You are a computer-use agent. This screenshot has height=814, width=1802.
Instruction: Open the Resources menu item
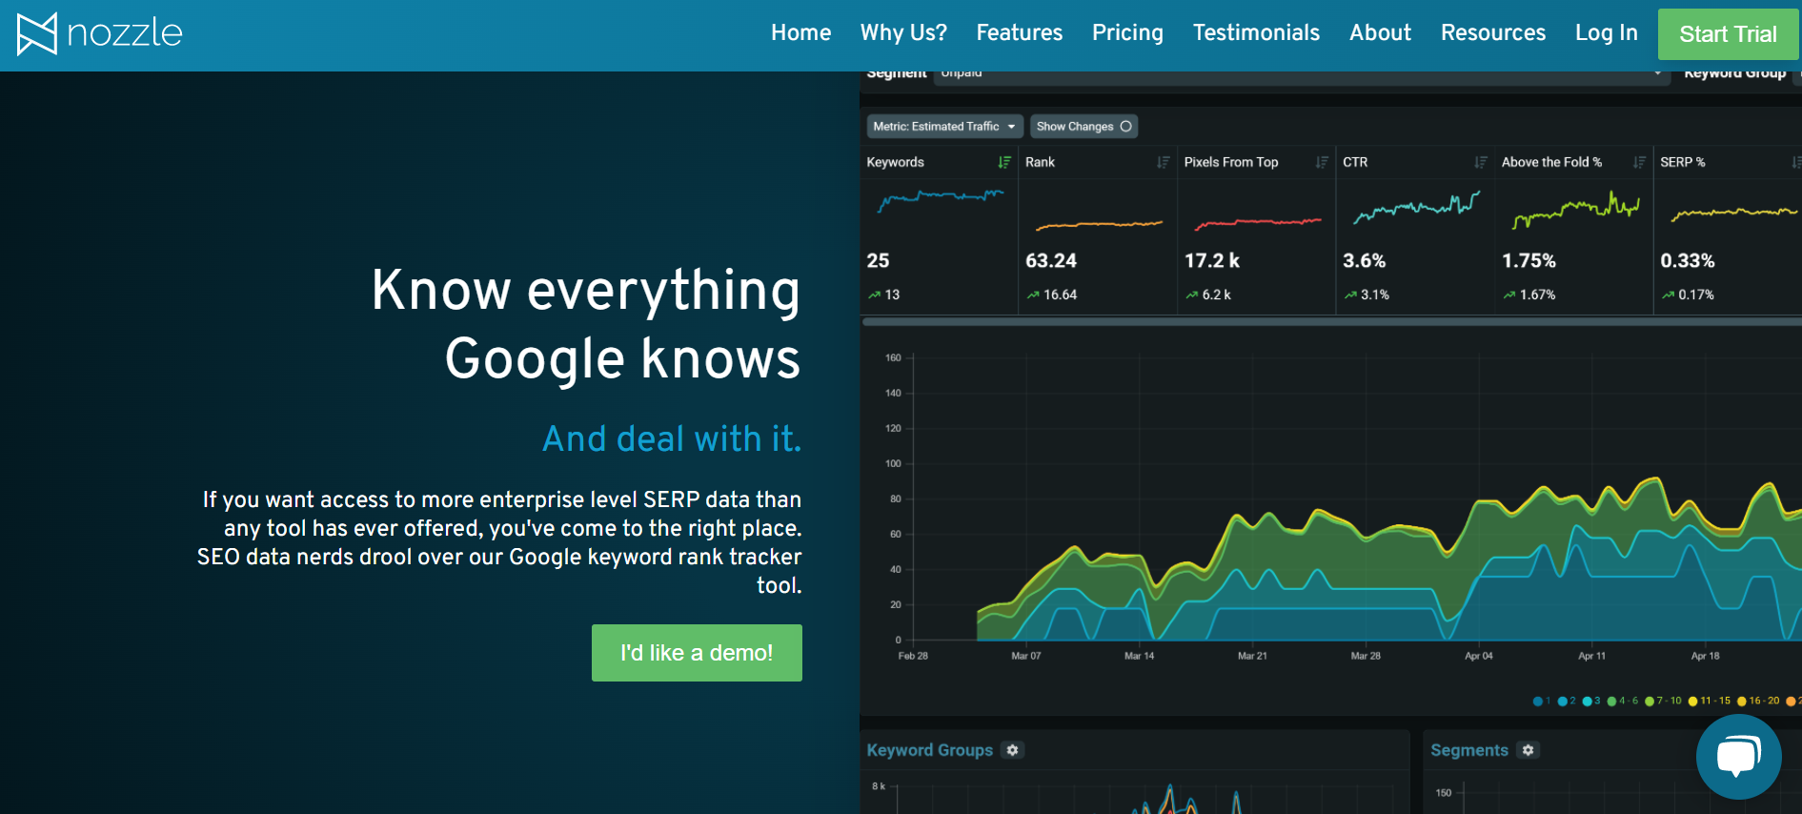(x=1492, y=32)
